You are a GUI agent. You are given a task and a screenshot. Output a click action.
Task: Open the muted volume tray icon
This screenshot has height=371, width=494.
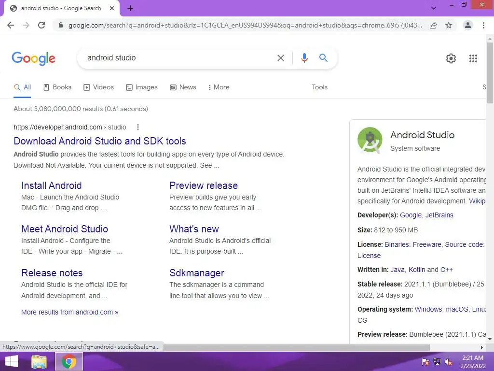coord(449,361)
